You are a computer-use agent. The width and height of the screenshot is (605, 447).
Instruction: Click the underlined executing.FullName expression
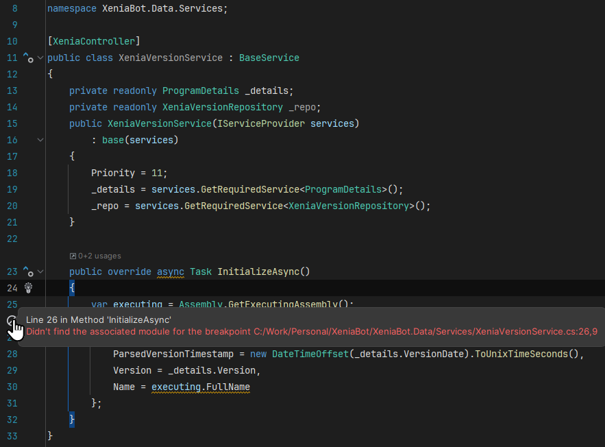(x=200, y=387)
